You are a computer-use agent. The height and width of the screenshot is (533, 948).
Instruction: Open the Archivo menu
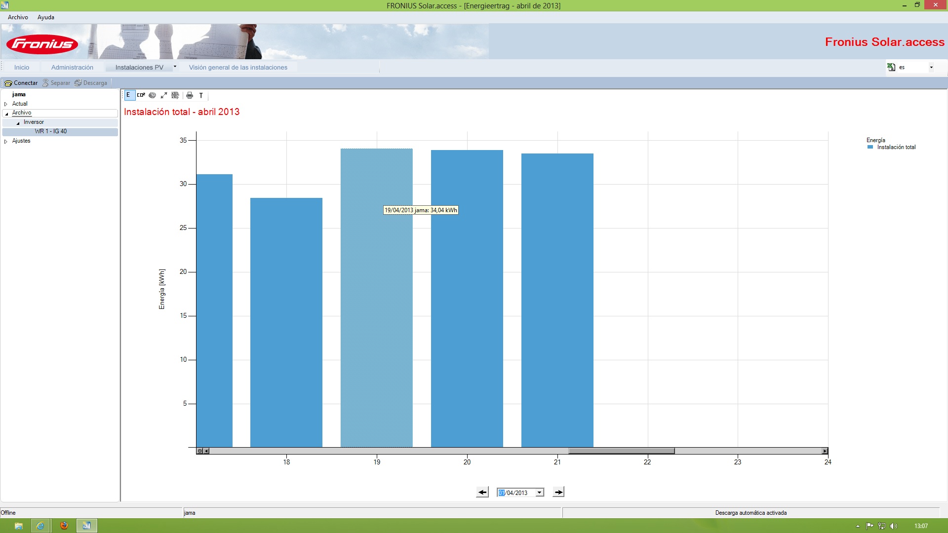pyautogui.click(x=18, y=17)
